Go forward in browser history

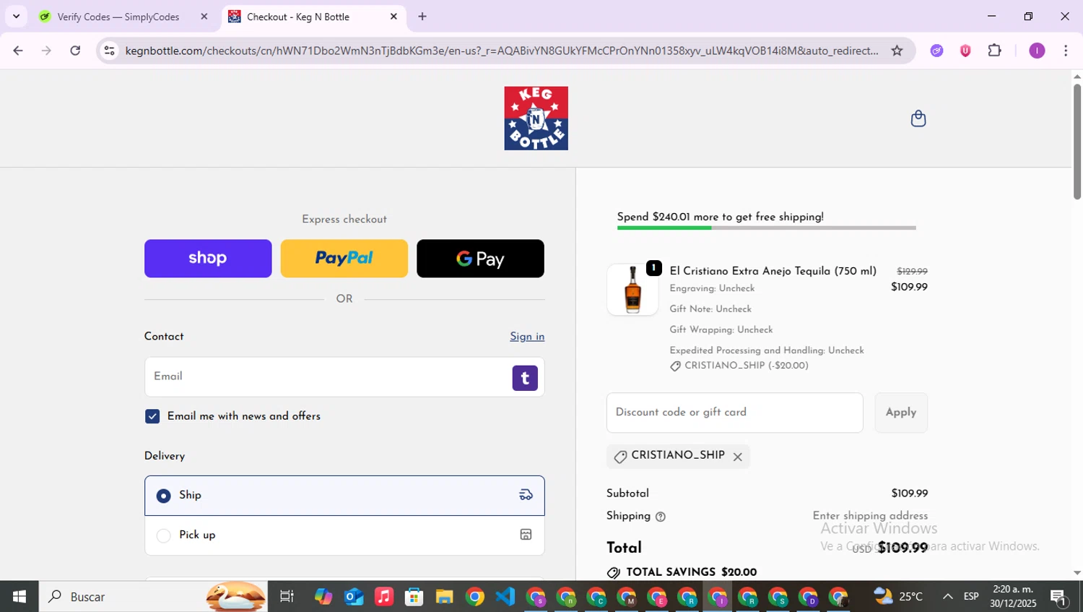46,51
